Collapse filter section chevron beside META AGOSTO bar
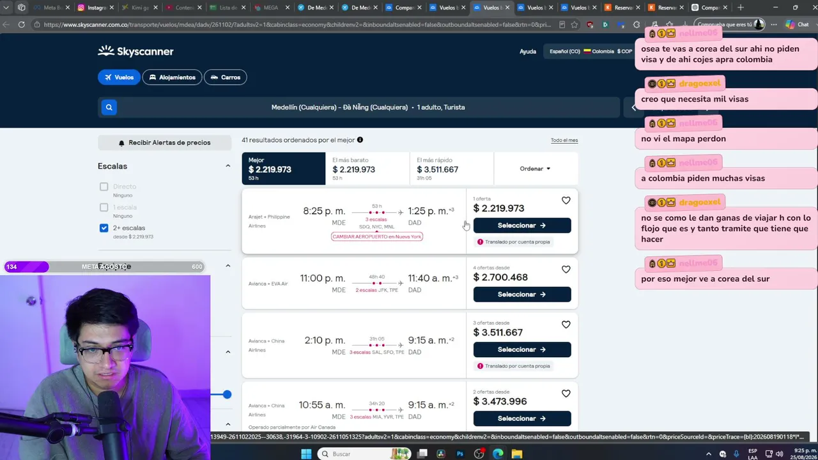The image size is (818, 460). (x=228, y=266)
